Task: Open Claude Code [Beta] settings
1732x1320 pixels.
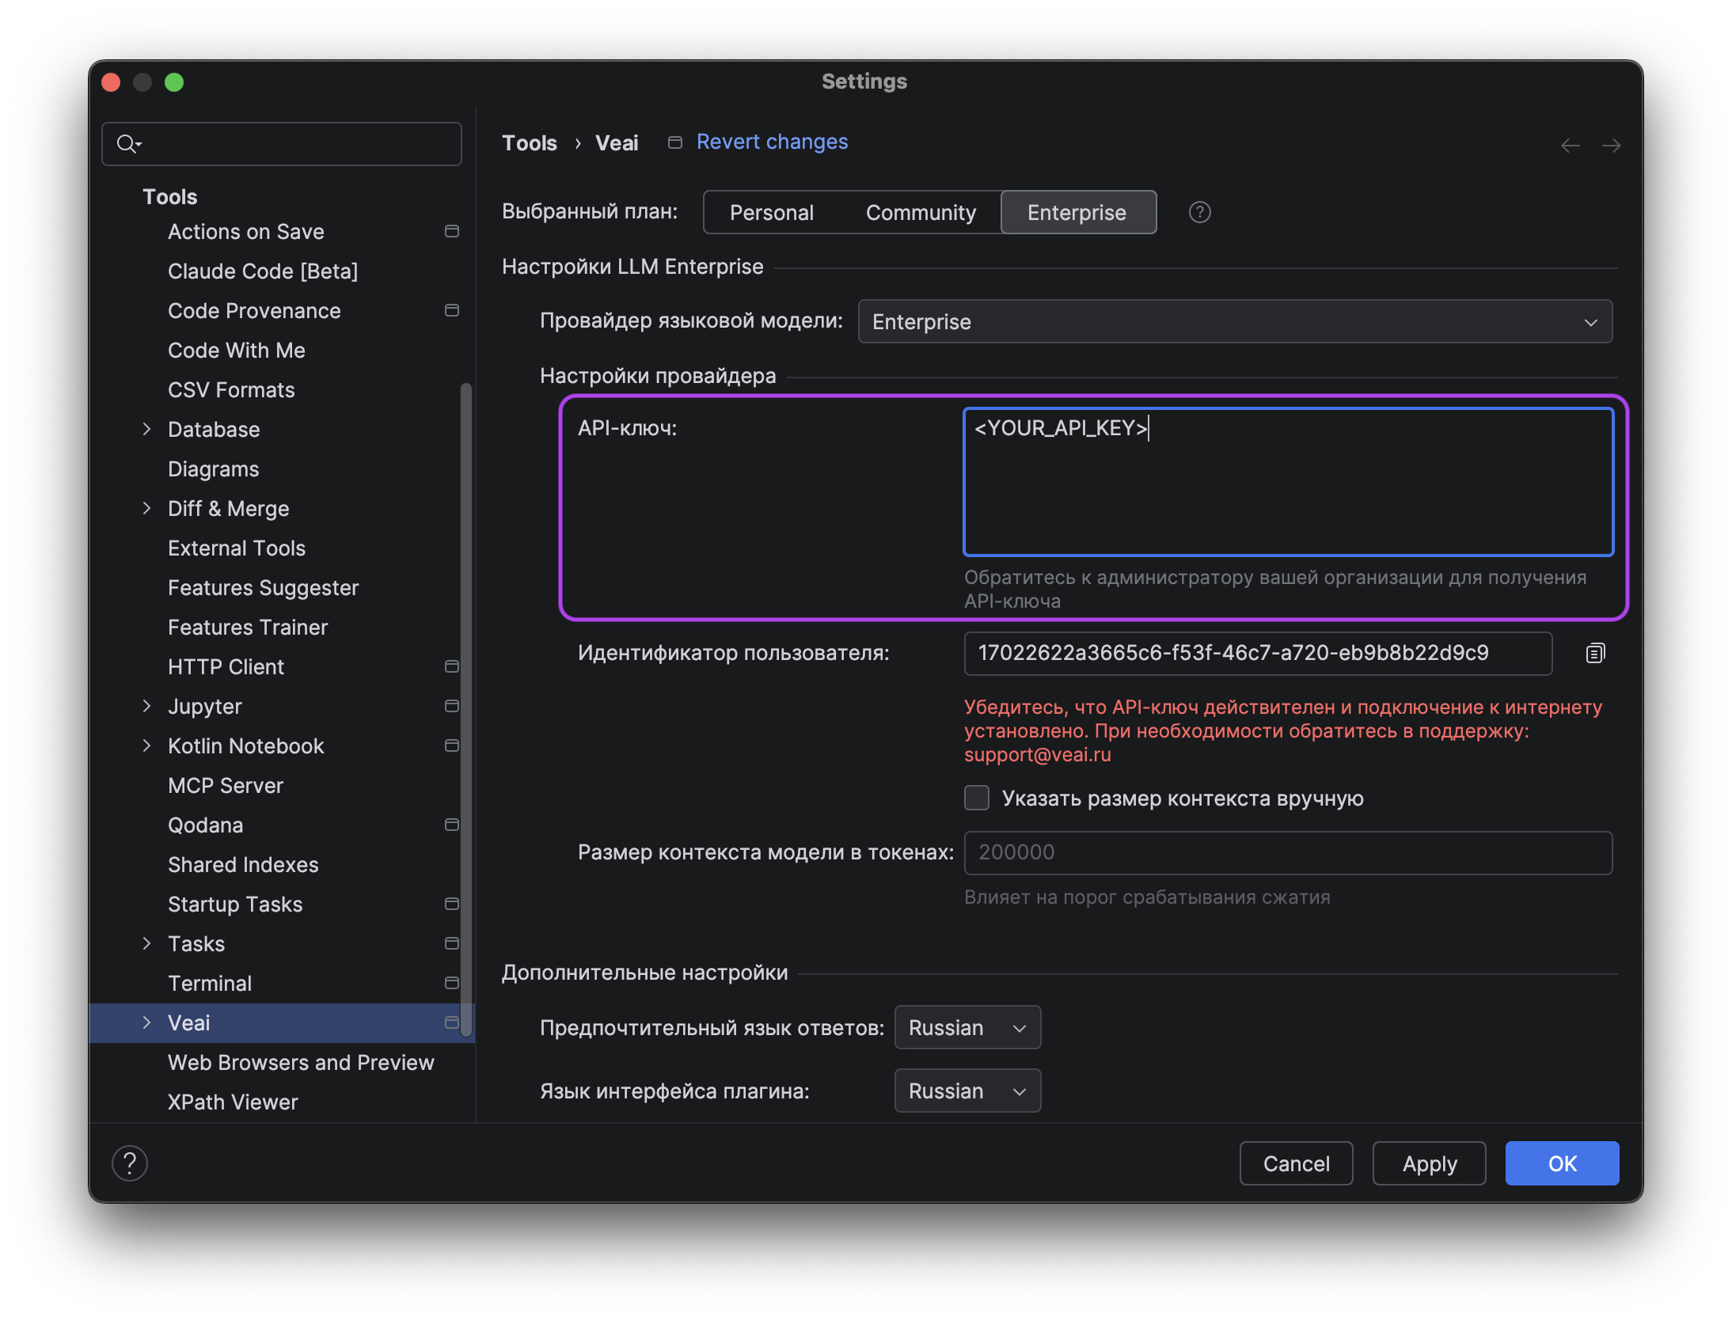Action: click(263, 271)
